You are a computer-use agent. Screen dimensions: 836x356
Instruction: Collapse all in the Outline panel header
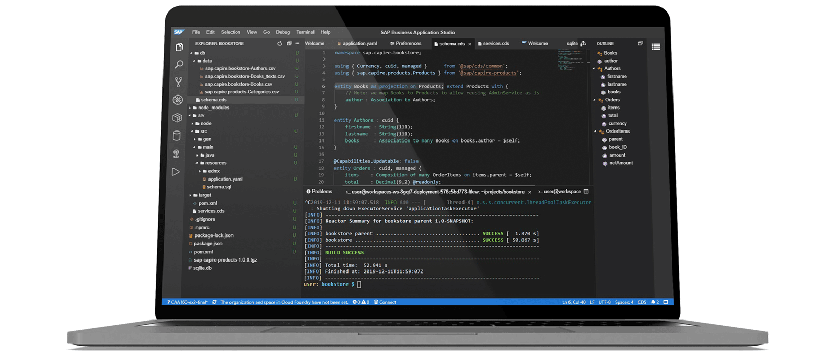tap(640, 44)
